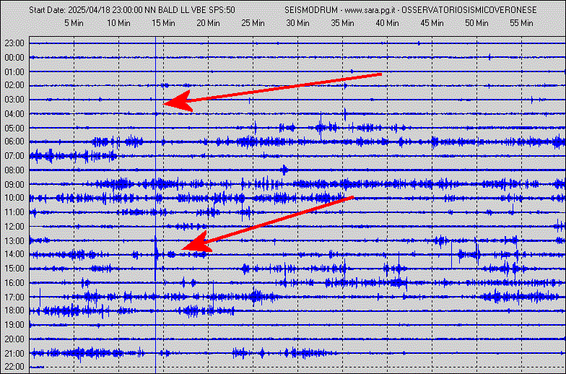Select the 15:00 hour trace label
This screenshot has width=566, height=374.
(x=14, y=269)
